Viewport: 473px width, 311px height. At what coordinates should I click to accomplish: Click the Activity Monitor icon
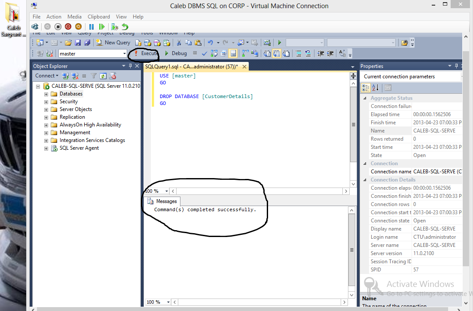coord(267,43)
